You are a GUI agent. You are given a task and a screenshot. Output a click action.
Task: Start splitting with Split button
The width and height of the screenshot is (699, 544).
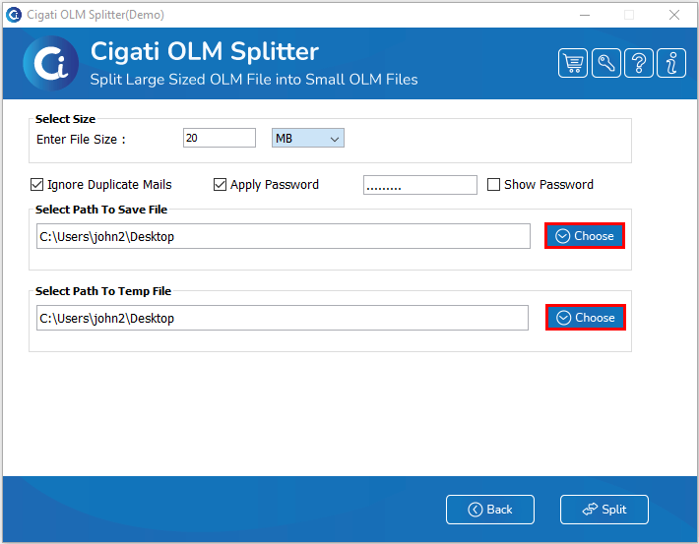[604, 510]
